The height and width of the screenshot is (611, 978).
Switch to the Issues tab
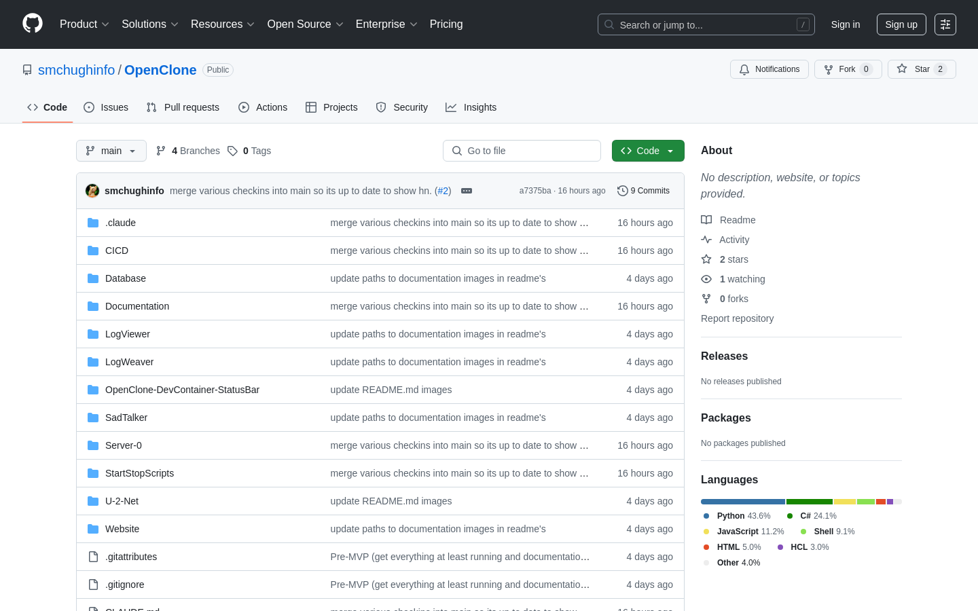pos(106,107)
